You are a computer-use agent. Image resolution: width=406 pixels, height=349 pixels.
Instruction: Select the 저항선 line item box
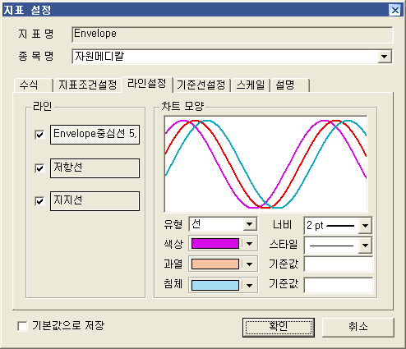(x=95, y=168)
